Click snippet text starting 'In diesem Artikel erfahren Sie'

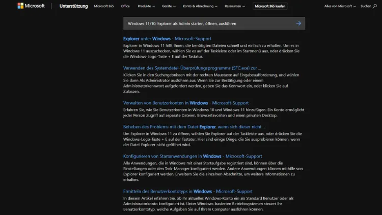[208, 204]
